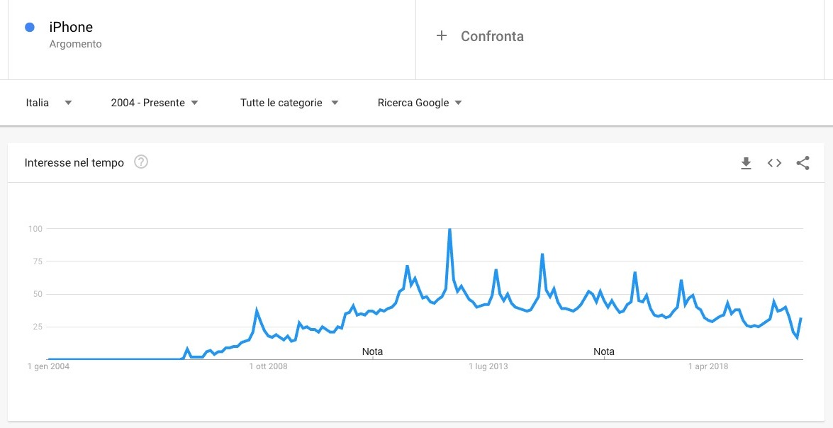Select the iPhone search term
Screen dimensions: 833x428
point(71,28)
